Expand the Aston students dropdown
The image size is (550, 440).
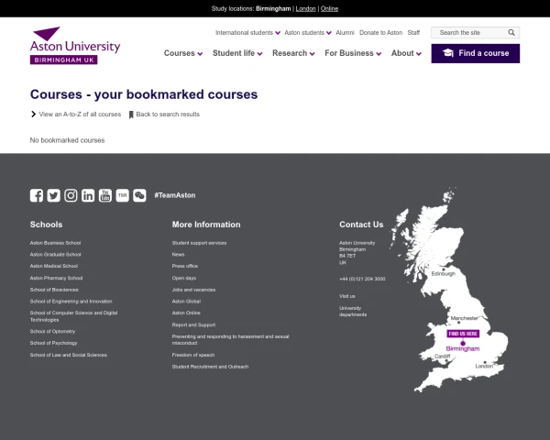click(x=308, y=33)
